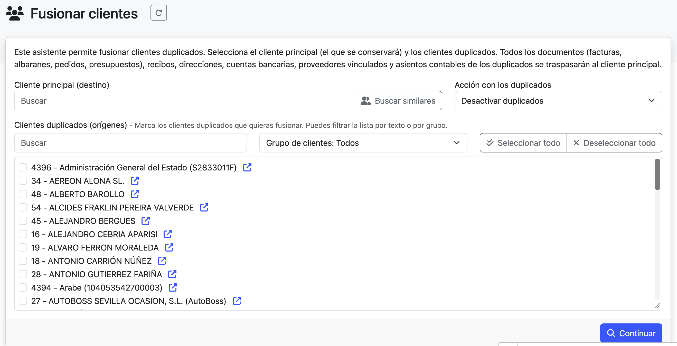Check the 27 AUTOBOSS SEVILLA OCASION checkbox
The image size is (677, 346).
pos(23,301)
